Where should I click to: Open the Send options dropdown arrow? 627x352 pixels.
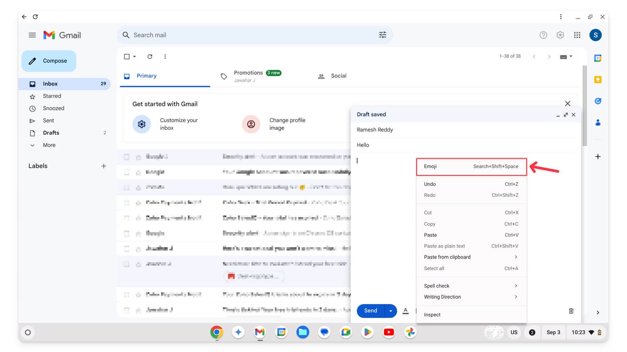click(391, 311)
